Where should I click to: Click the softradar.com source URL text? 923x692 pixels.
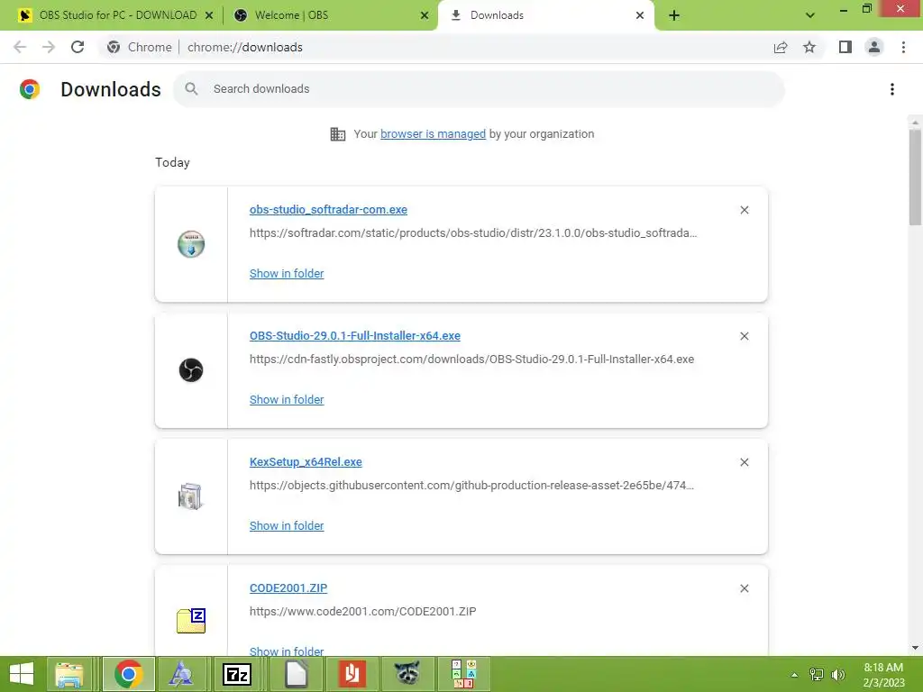(x=473, y=233)
